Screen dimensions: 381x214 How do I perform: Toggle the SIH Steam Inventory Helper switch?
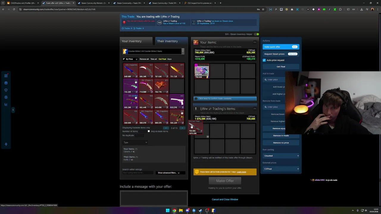click(x=257, y=34)
